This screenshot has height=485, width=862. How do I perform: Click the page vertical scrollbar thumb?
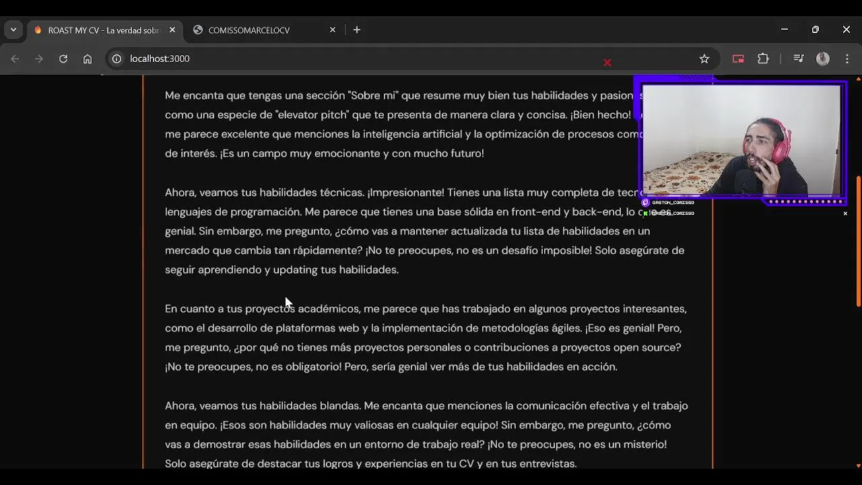(x=858, y=241)
